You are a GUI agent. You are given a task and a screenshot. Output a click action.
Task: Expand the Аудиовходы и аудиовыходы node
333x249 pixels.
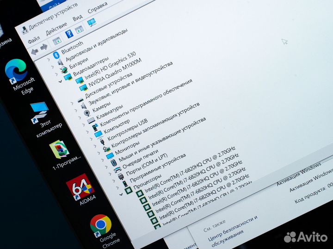coord(52,67)
